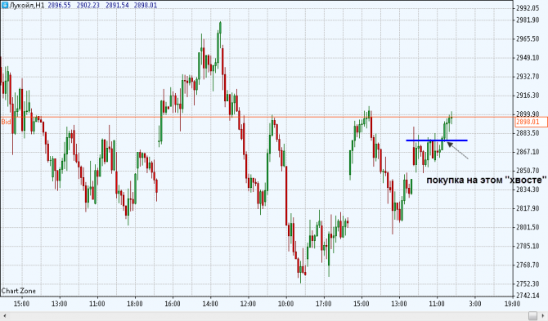Screen dimensions: 548x321
Task: Click the Chart Zone label
Action: [19, 291]
